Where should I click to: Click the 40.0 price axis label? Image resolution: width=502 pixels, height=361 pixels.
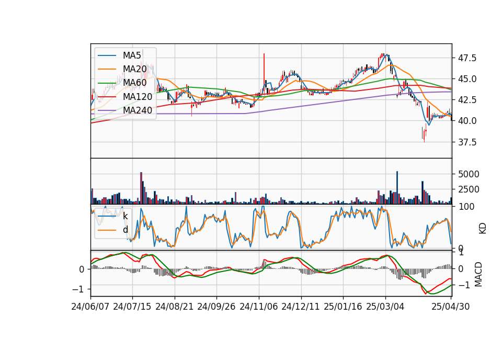tap(467, 121)
